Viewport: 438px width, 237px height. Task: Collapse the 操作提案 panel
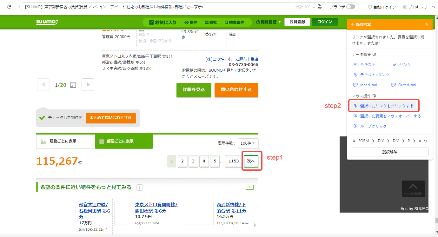point(426,24)
